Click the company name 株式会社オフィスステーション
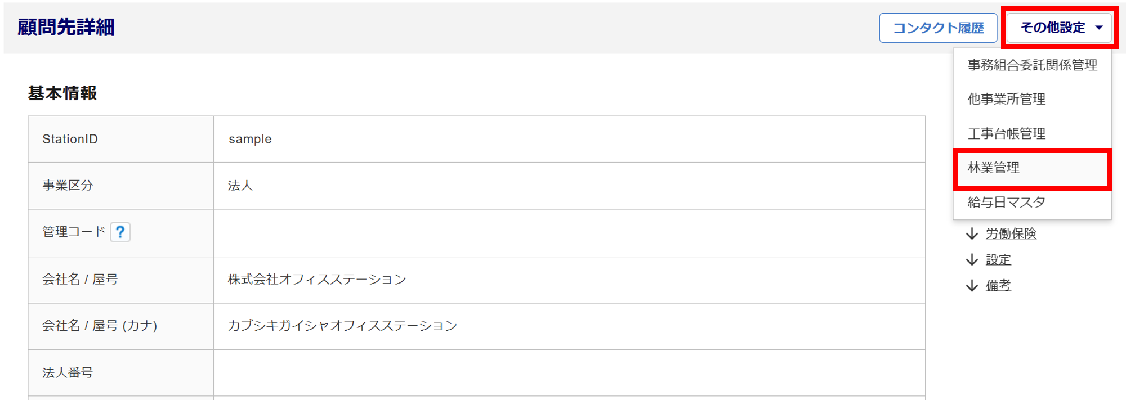 click(x=317, y=280)
